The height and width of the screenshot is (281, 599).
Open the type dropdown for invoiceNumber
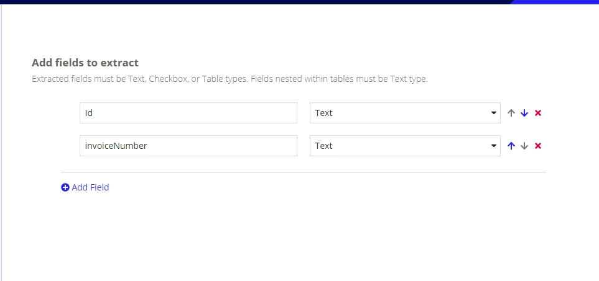click(x=405, y=146)
